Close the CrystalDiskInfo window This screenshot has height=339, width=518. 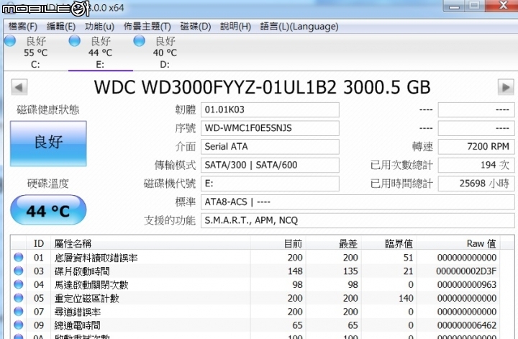[503, 6]
